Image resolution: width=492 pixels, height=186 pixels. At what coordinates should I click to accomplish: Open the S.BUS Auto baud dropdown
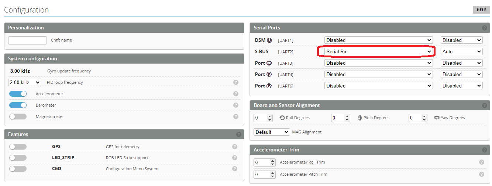(461, 51)
